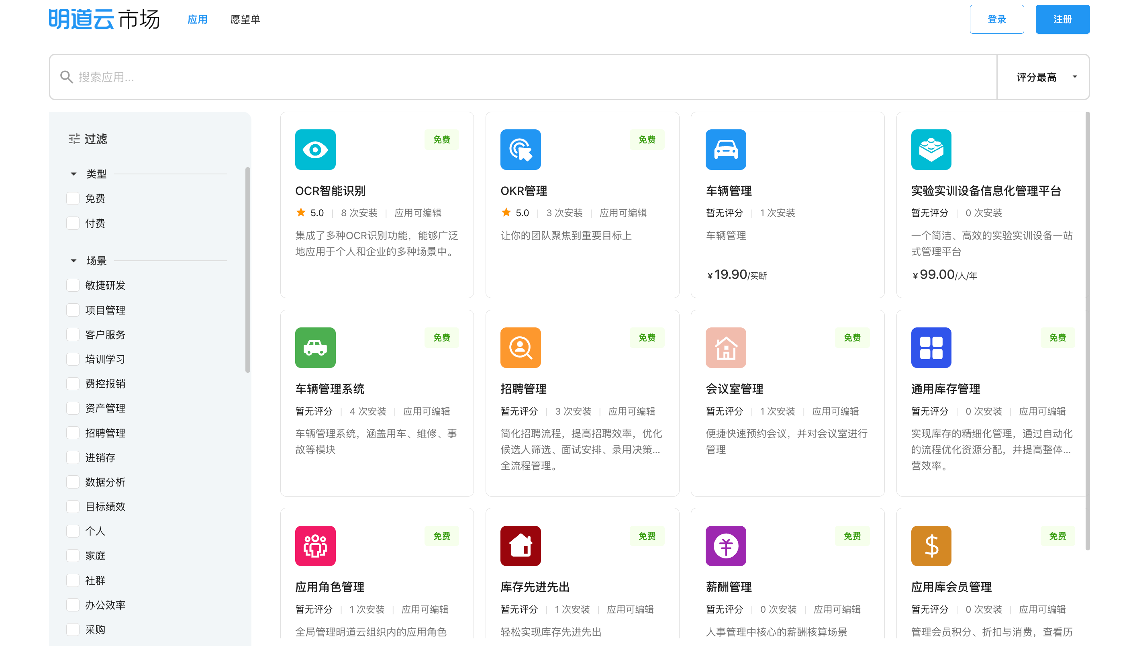
Task: Click the 免费 badge on 招聘管理
Action: [x=647, y=337]
